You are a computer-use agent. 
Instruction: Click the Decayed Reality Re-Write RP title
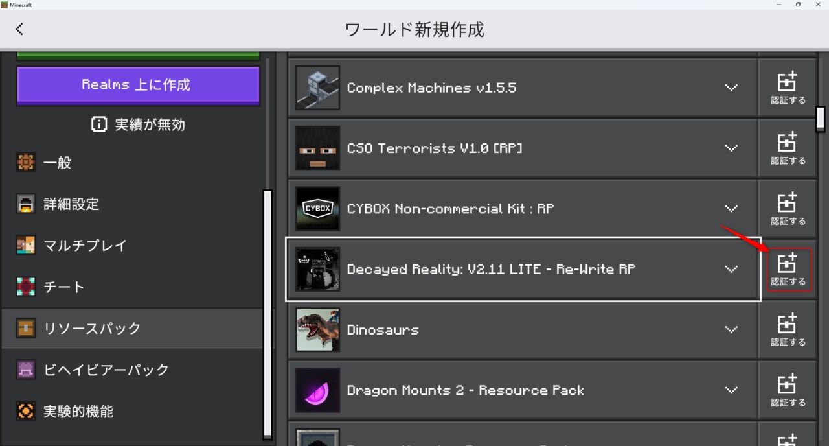click(491, 269)
